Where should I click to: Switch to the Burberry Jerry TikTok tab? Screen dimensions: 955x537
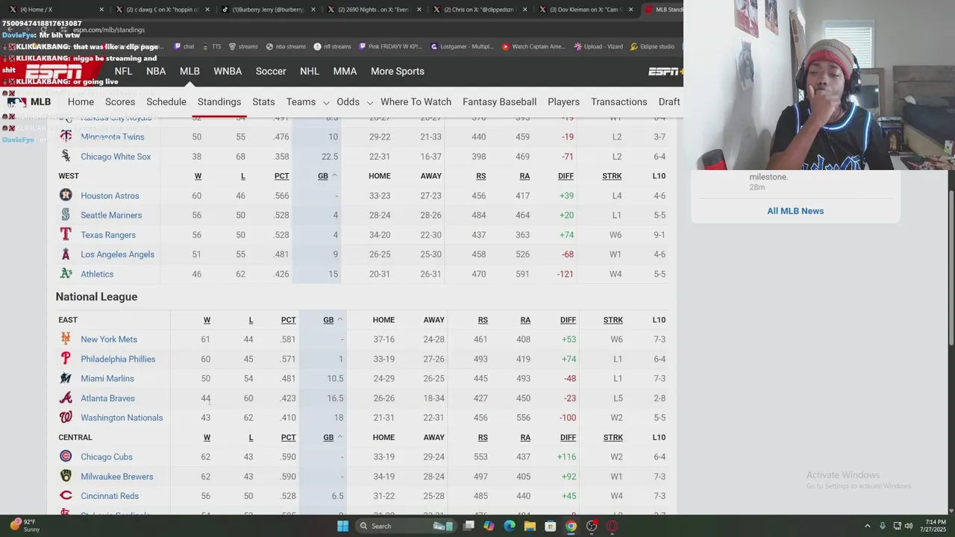point(269,10)
